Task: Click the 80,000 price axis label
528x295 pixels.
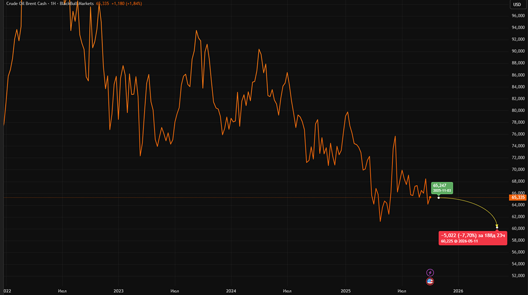Action: point(518,110)
